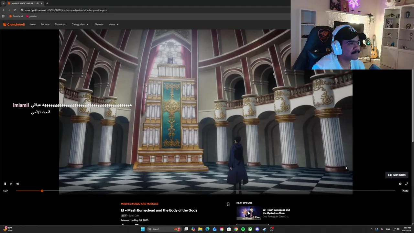Open the youtube bookmark
414x233 pixels.
click(31, 16)
